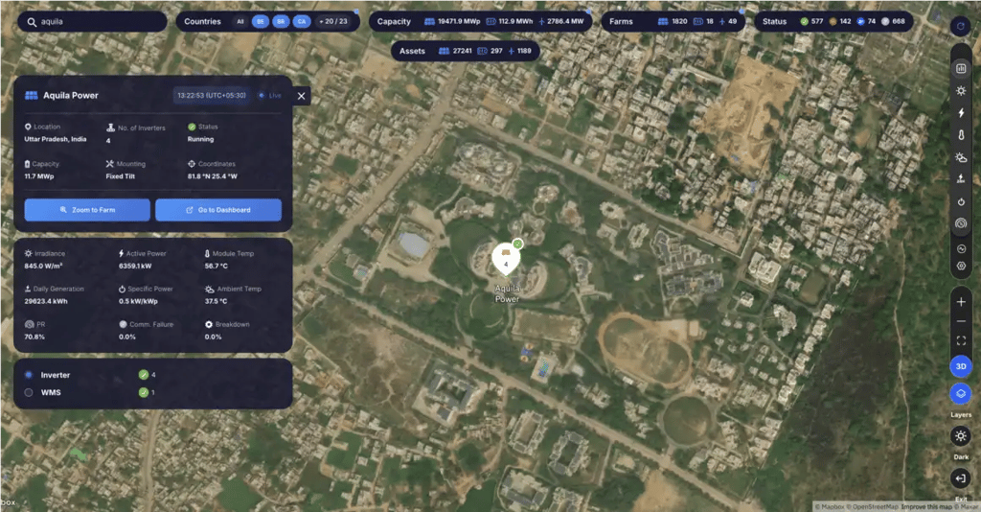Screen dimensions: 981x512
Task: Click the 13:22:53 (UTC+05:30) time badge
Action: 212,96
